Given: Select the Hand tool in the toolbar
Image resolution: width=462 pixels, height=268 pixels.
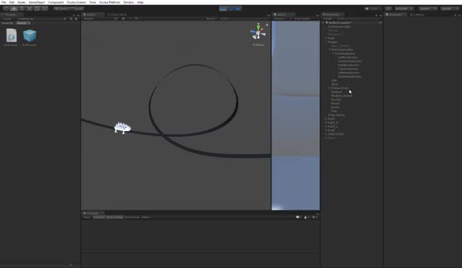Looking at the screenshot, I should point(6,9).
